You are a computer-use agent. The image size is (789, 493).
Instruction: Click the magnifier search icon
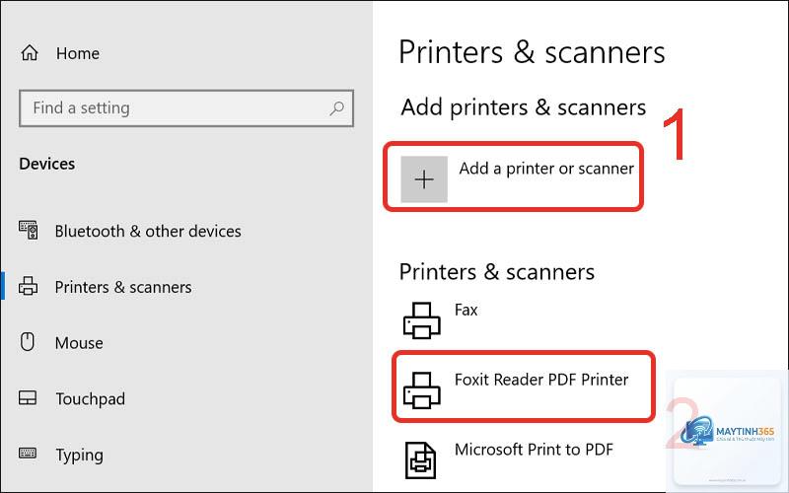336,108
